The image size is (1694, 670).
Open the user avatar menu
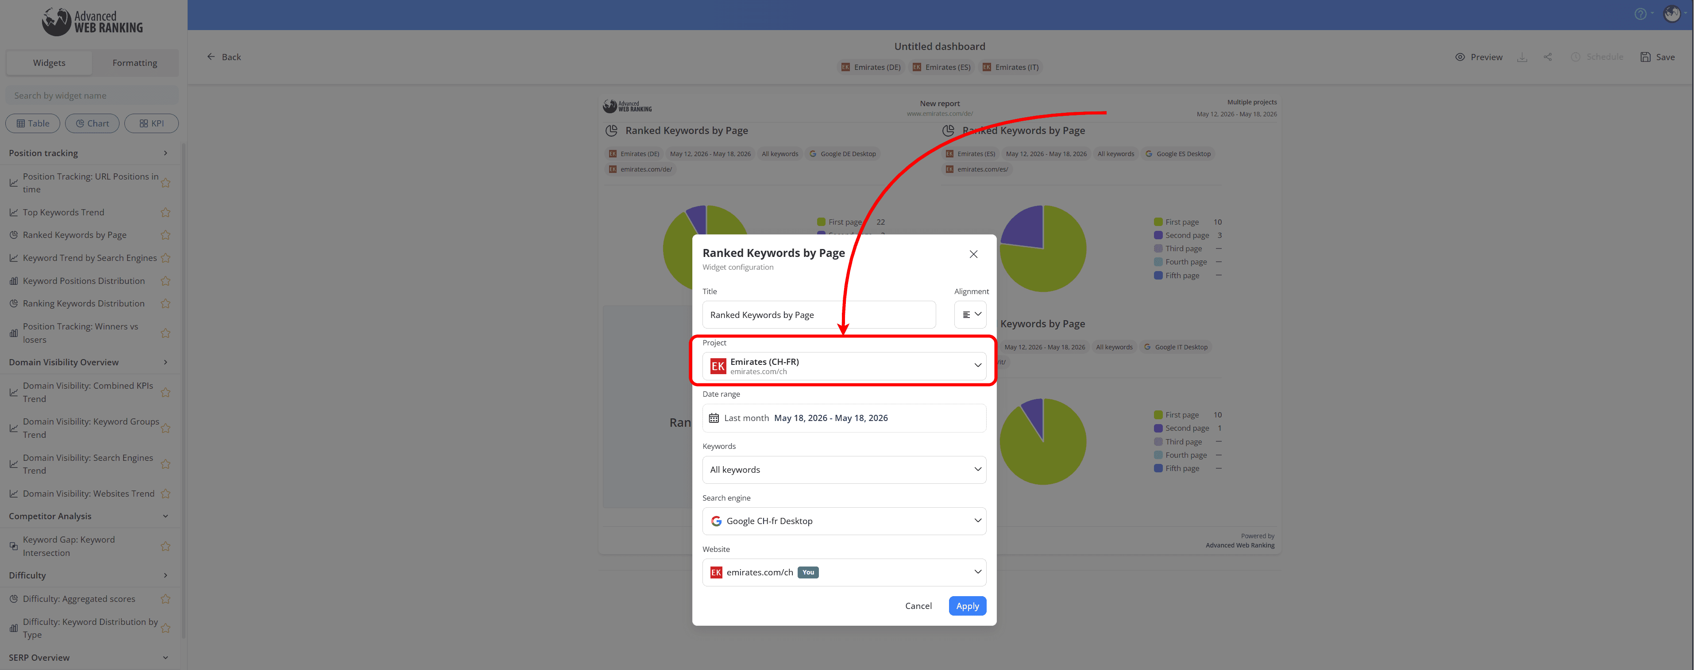click(x=1671, y=14)
